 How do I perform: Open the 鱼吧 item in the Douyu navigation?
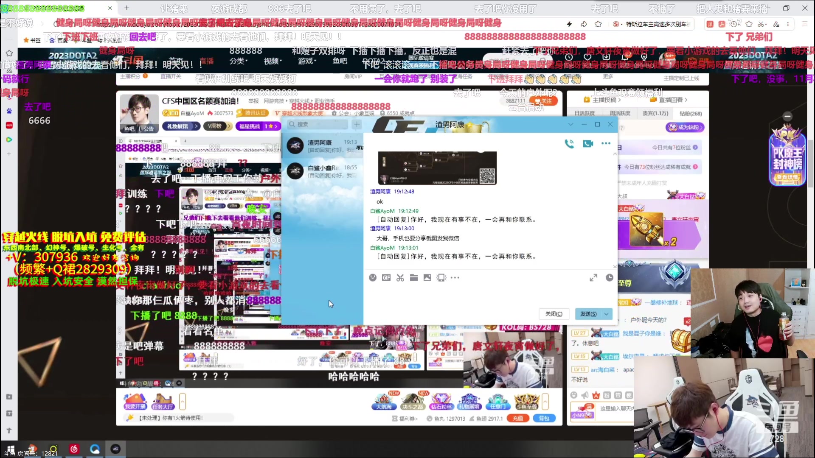[x=340, y=61]
